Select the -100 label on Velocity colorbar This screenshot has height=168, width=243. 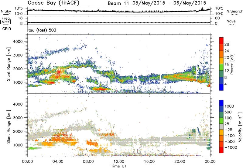(x=230, y=136)
